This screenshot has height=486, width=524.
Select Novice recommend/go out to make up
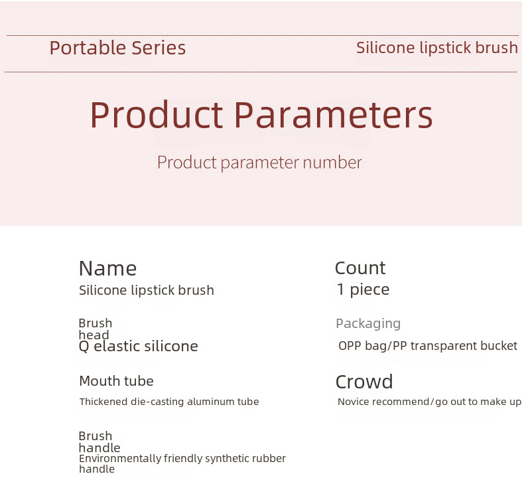coord(429,402)
